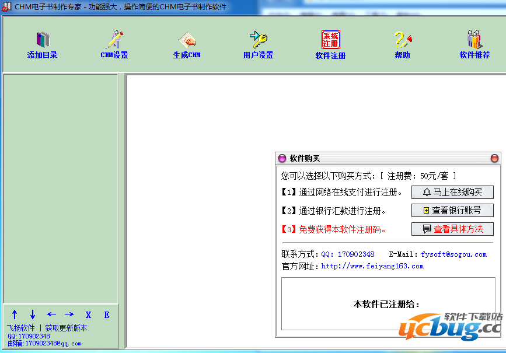
Task: Click 马上在线购买 buy online button
Action: [x=452, y=193]
